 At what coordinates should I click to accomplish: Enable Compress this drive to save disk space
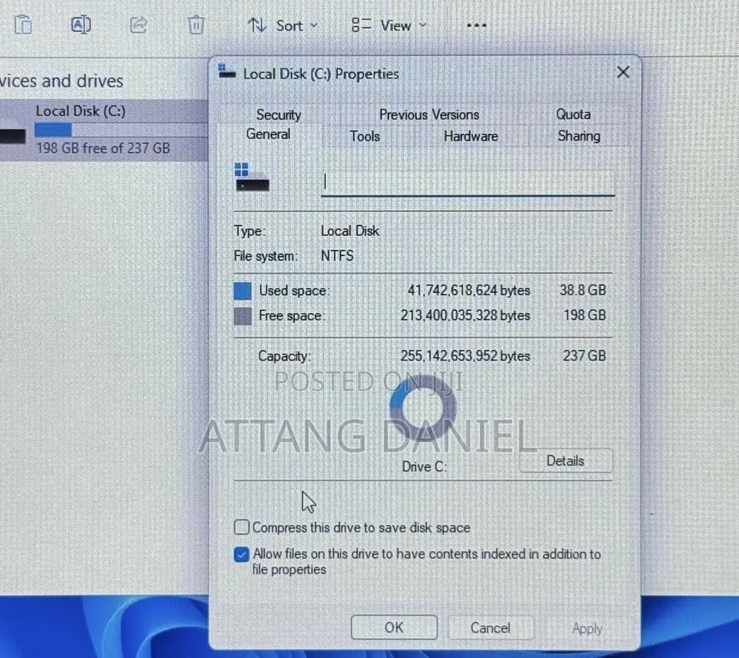click(242, 527)
